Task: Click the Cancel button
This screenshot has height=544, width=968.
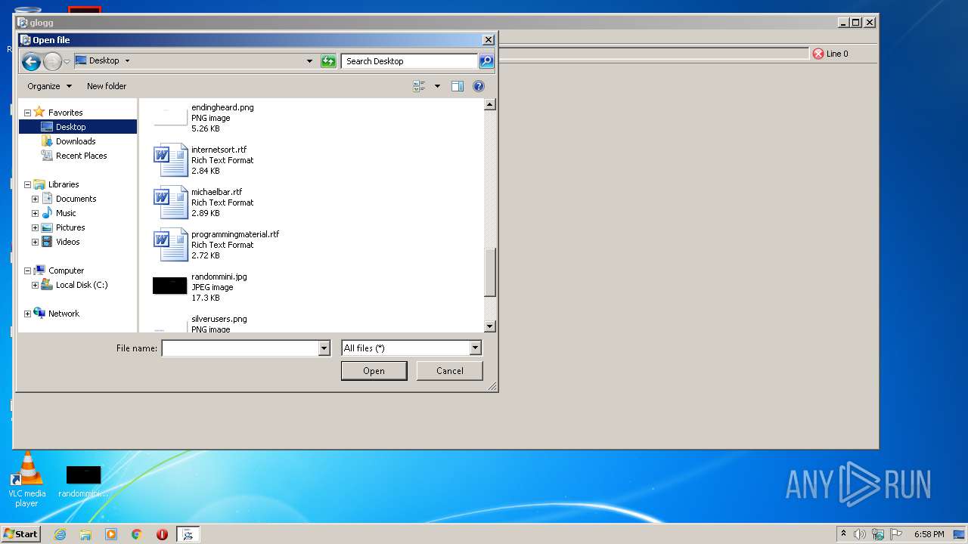Action: coord(450,371)
